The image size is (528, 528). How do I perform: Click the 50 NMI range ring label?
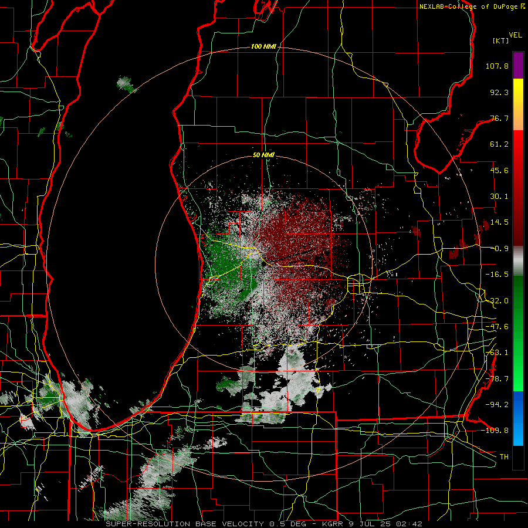(263, 155)
